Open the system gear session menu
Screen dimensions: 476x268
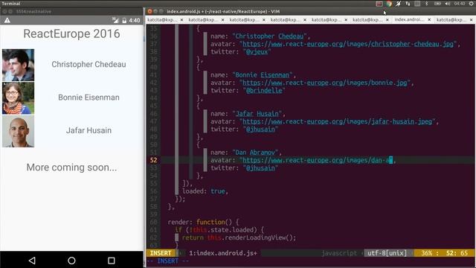[471, 4]
